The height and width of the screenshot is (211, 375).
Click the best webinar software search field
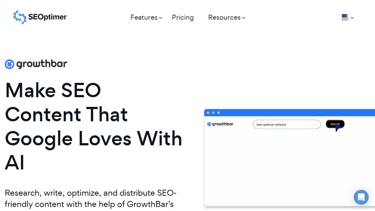tap(287, 124)
